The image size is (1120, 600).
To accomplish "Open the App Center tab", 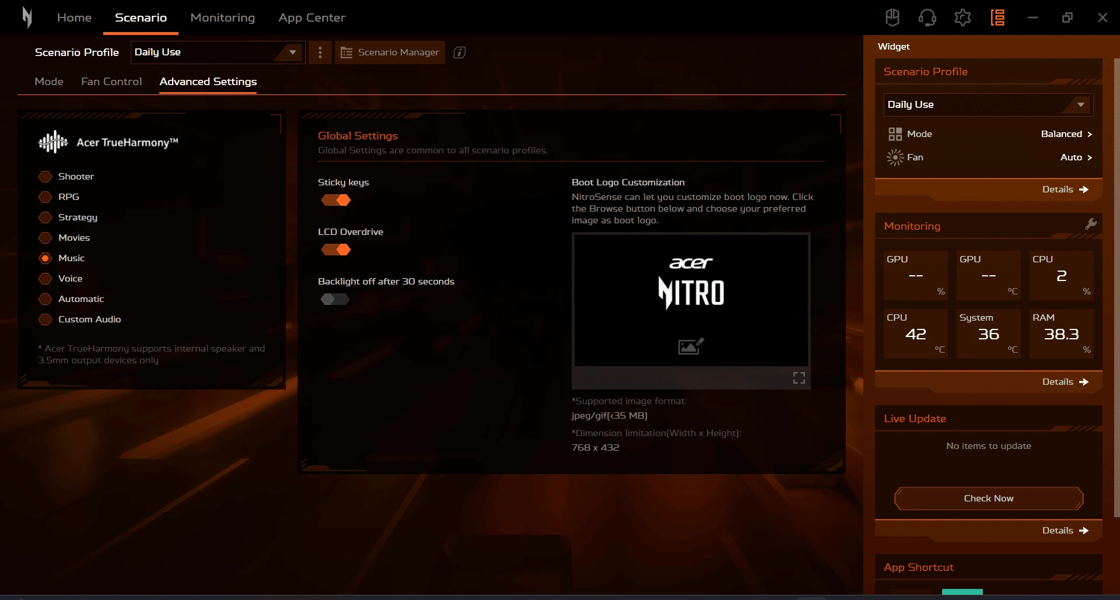I will click(x=312, y=17).
